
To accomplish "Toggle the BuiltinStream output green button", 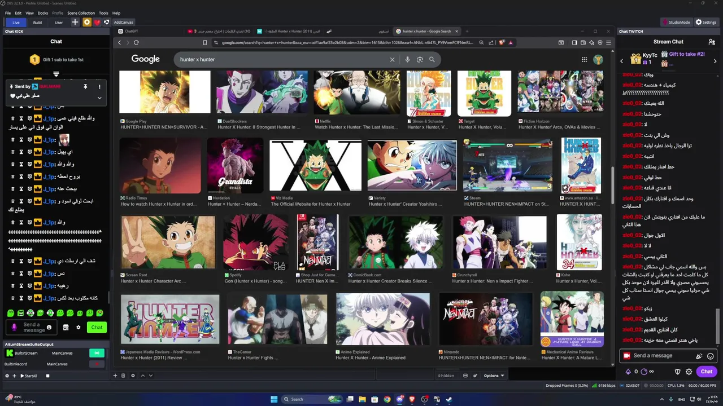I will (97, 353).
